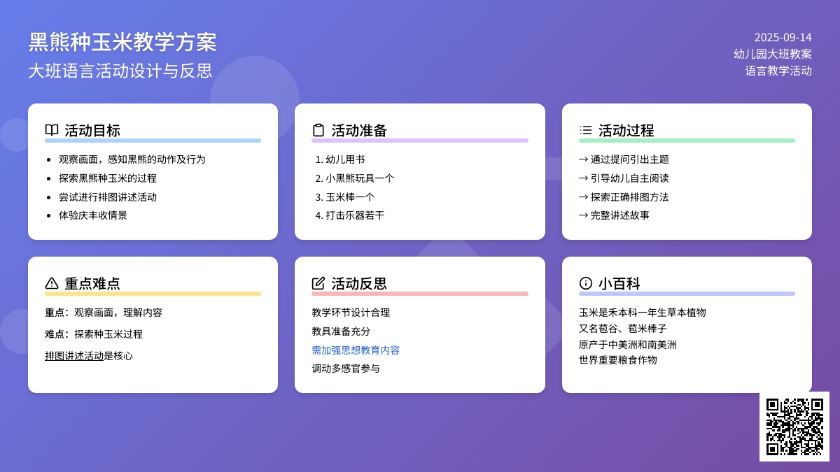The width and height of the screenshot is (840, 472).
Task: Click the 幼儿园大班教案 label
Action: (x=772, y=54)
